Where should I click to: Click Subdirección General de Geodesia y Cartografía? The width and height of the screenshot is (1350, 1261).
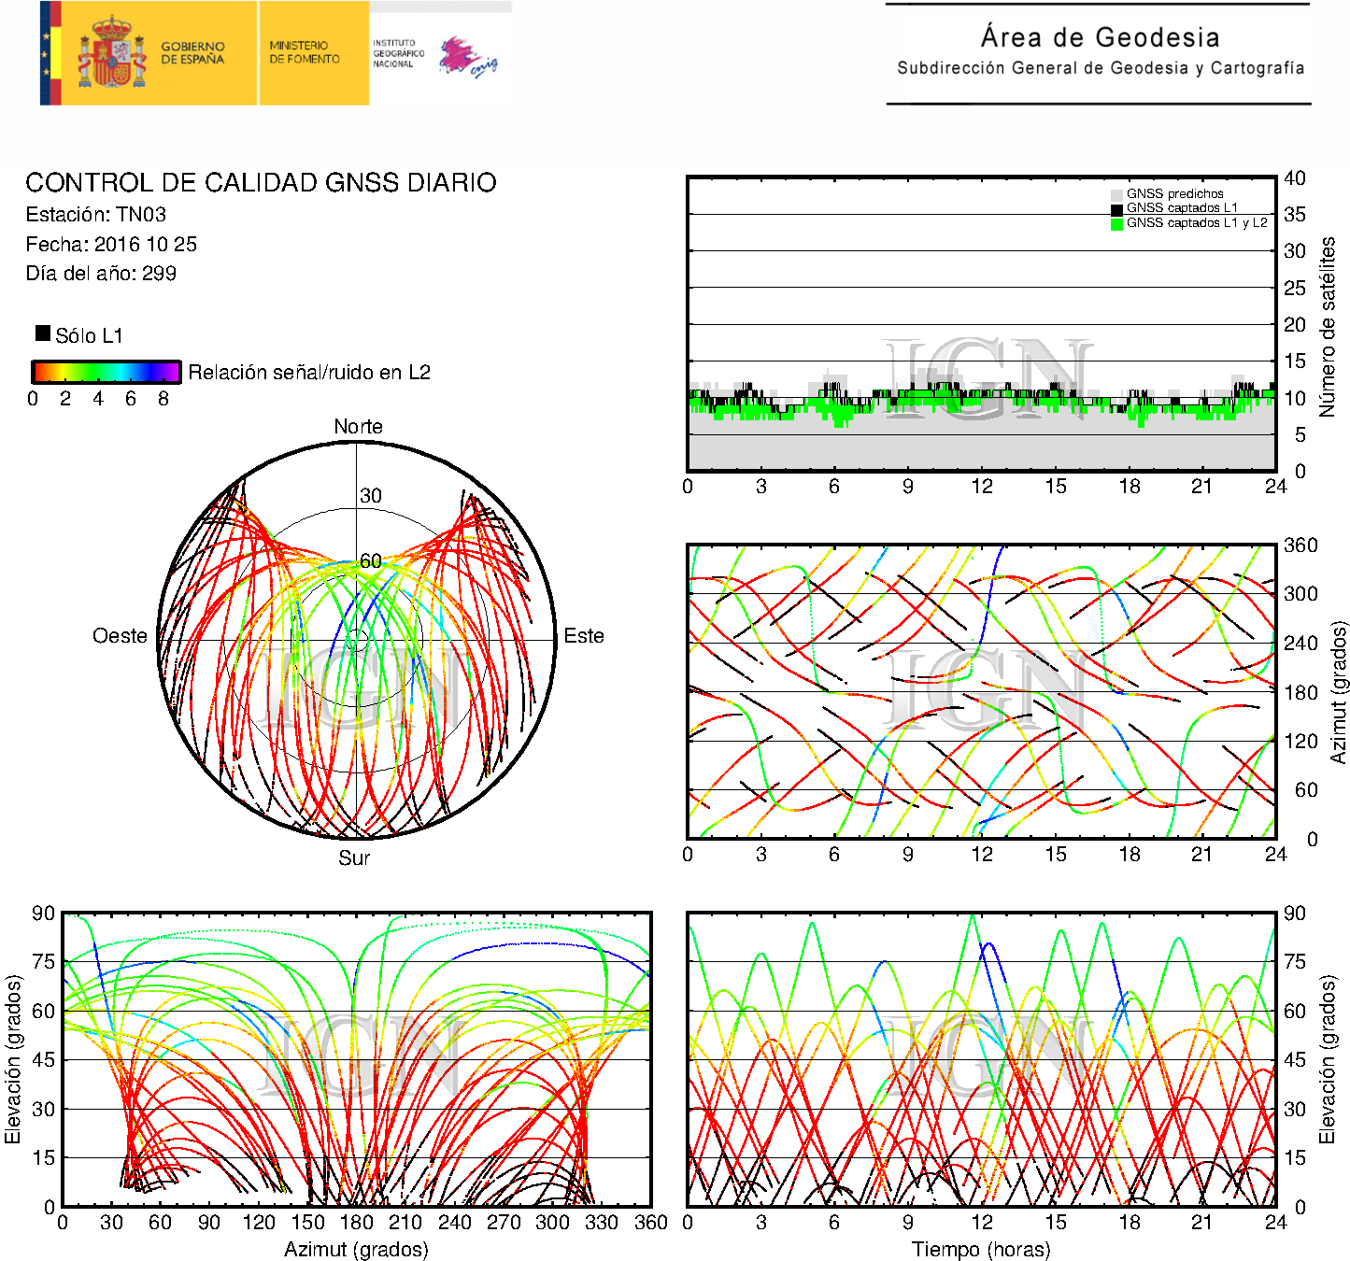[1100, 68]
